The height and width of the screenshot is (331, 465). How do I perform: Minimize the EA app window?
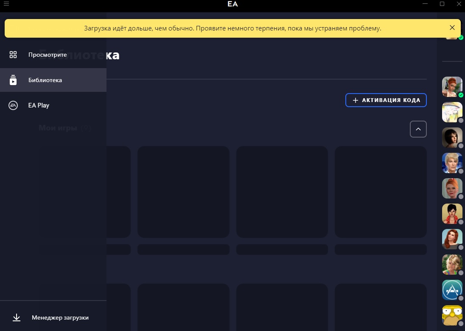point(425,4)
